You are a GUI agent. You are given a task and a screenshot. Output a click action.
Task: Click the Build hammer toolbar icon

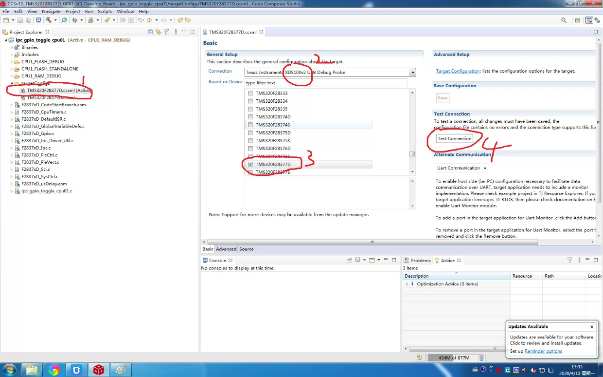[x=49, y=20]
